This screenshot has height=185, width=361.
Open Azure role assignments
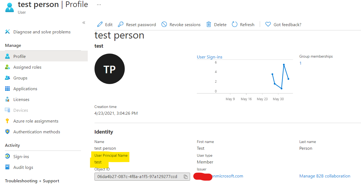point(36,121)
